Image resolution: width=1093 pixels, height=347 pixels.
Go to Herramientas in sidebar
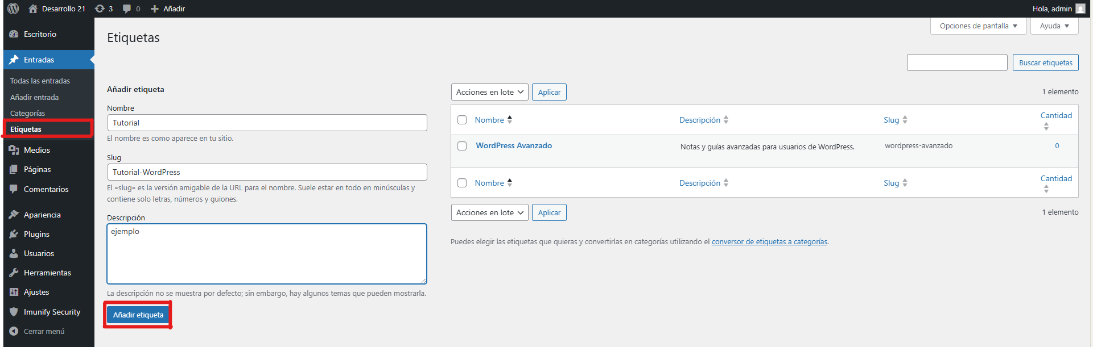(47, 273)
